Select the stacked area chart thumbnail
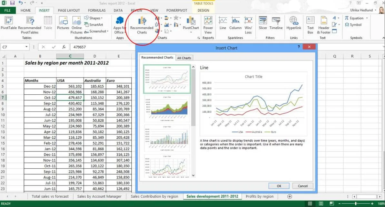The width and height of the screenshot is (385, 207). tap(167, 107)
